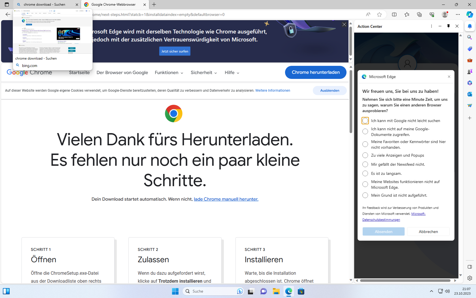
Task: Open Shopping tag icon in sidebar
Action: (x=470, y=49)
